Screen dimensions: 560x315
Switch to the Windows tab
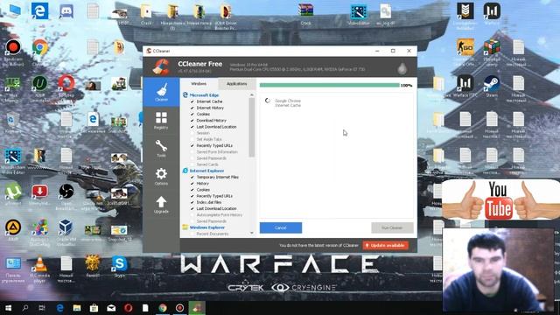(x=199, y=84)
